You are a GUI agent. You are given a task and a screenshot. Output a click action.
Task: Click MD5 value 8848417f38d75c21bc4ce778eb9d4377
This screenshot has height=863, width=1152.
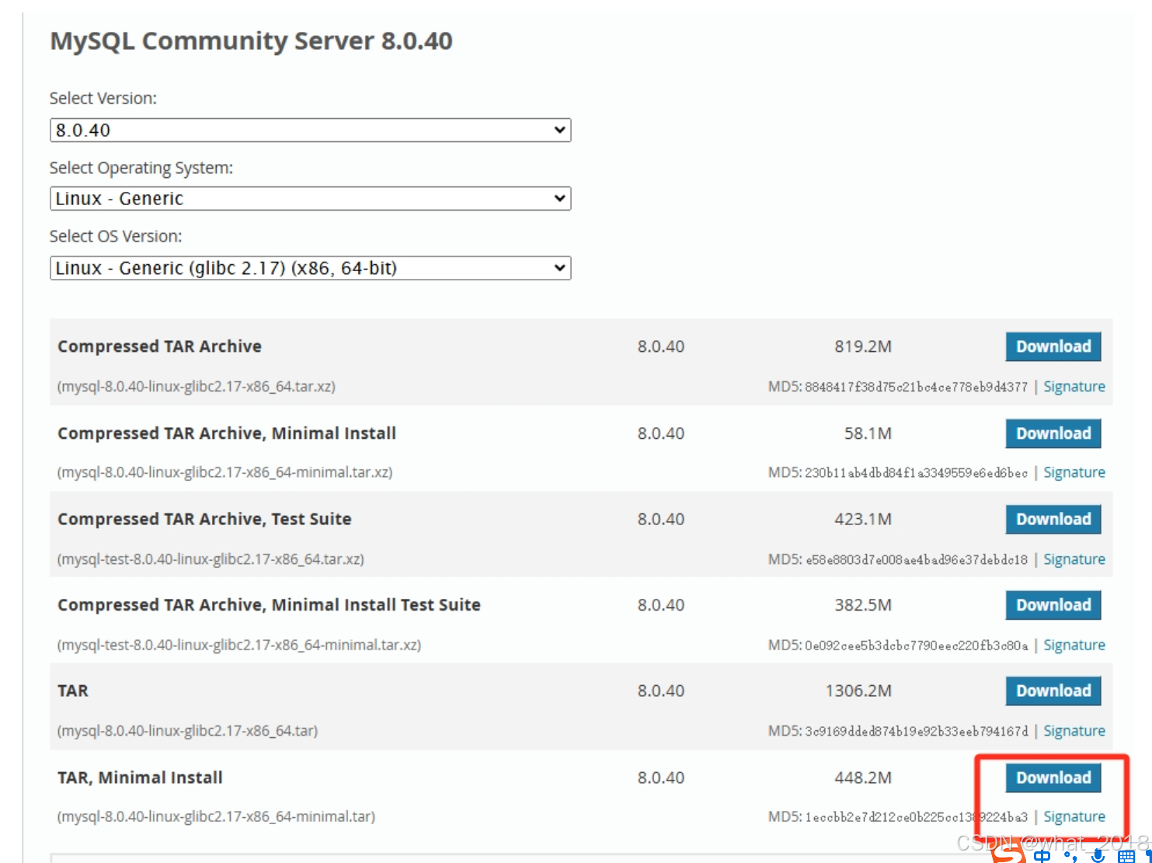pos(917,387)
